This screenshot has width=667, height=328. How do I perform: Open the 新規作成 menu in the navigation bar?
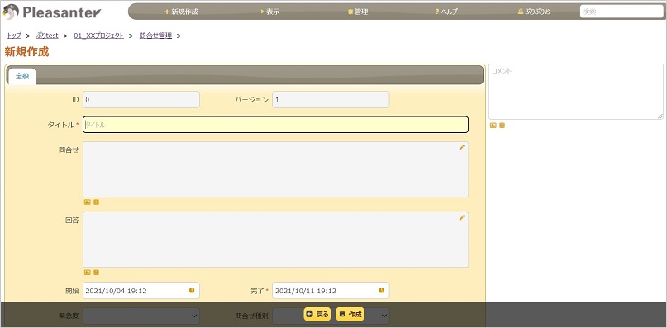(181, 12)
